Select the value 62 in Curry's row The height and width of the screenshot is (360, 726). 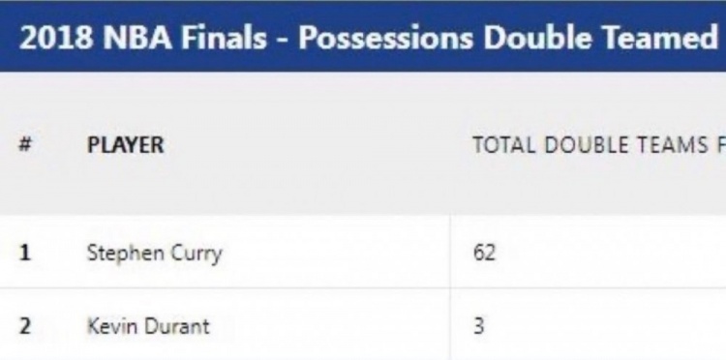coord(484,253)
